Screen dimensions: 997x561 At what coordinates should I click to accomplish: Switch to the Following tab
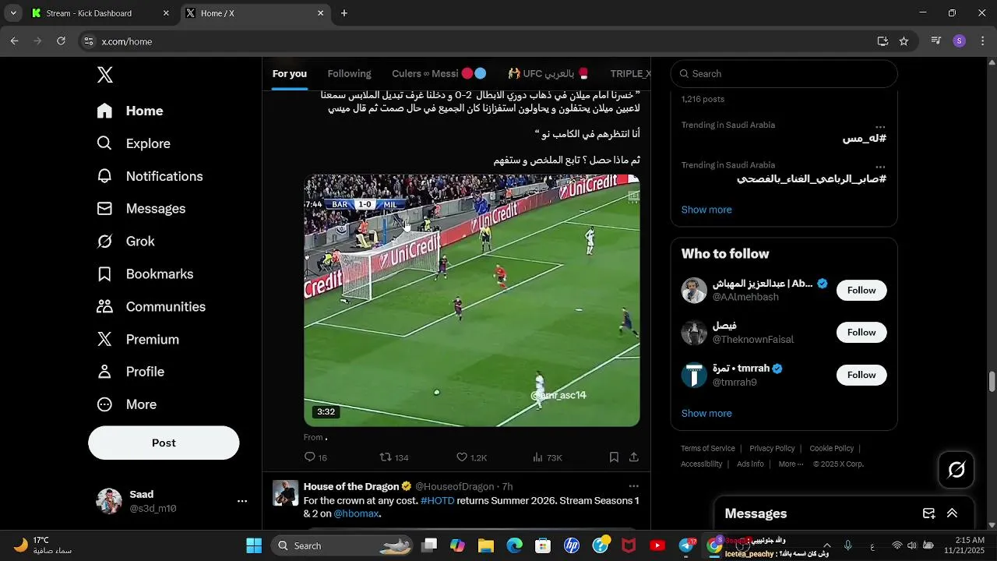pos(349,73)
